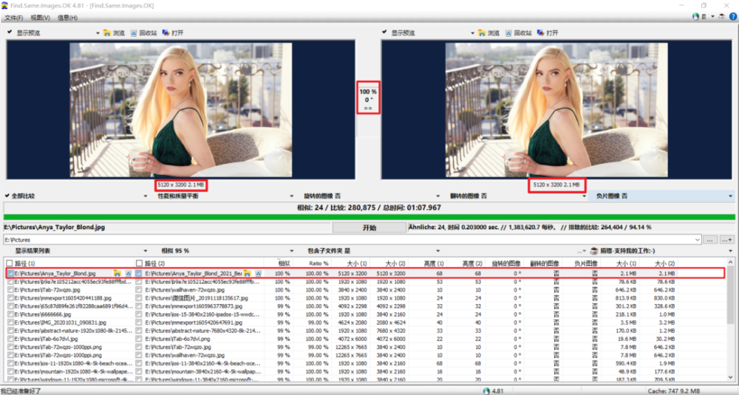The image size is (739, 395).
Task: Check the 路径 (2) header checkbox
Action: pyautogui.click(x=139, y=263)
